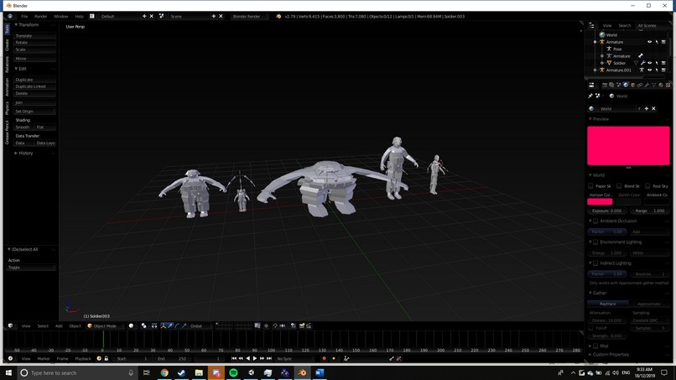Enable the Mist checkbox

point(595,346)
